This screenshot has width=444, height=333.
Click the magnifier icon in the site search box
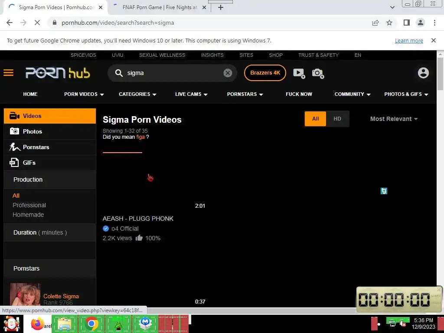pyautogui.click(x=119, y=73)
